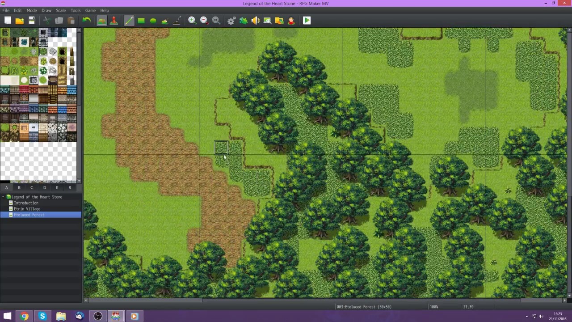Switch to tileset tab D
Image resolution: width=572 pixels, height=322 pixels.
click(x=45, y=188)
